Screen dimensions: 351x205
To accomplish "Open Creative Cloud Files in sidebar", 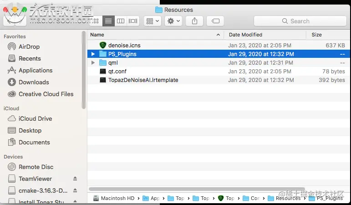I will [x=46, y=94].
